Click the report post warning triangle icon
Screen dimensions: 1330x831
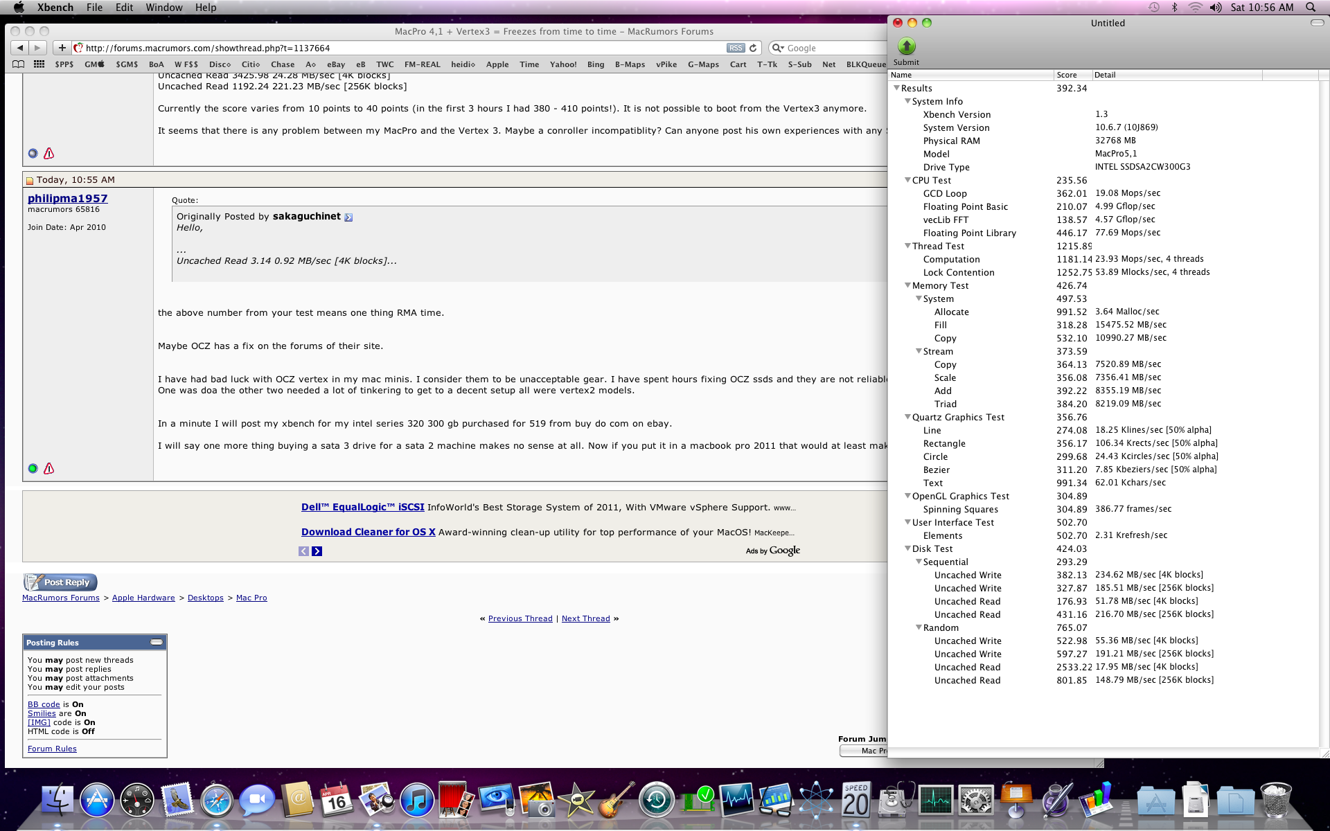tap(48, 469)
